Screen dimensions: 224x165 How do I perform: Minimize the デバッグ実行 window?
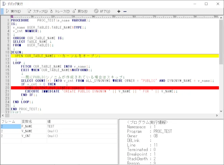195,4
